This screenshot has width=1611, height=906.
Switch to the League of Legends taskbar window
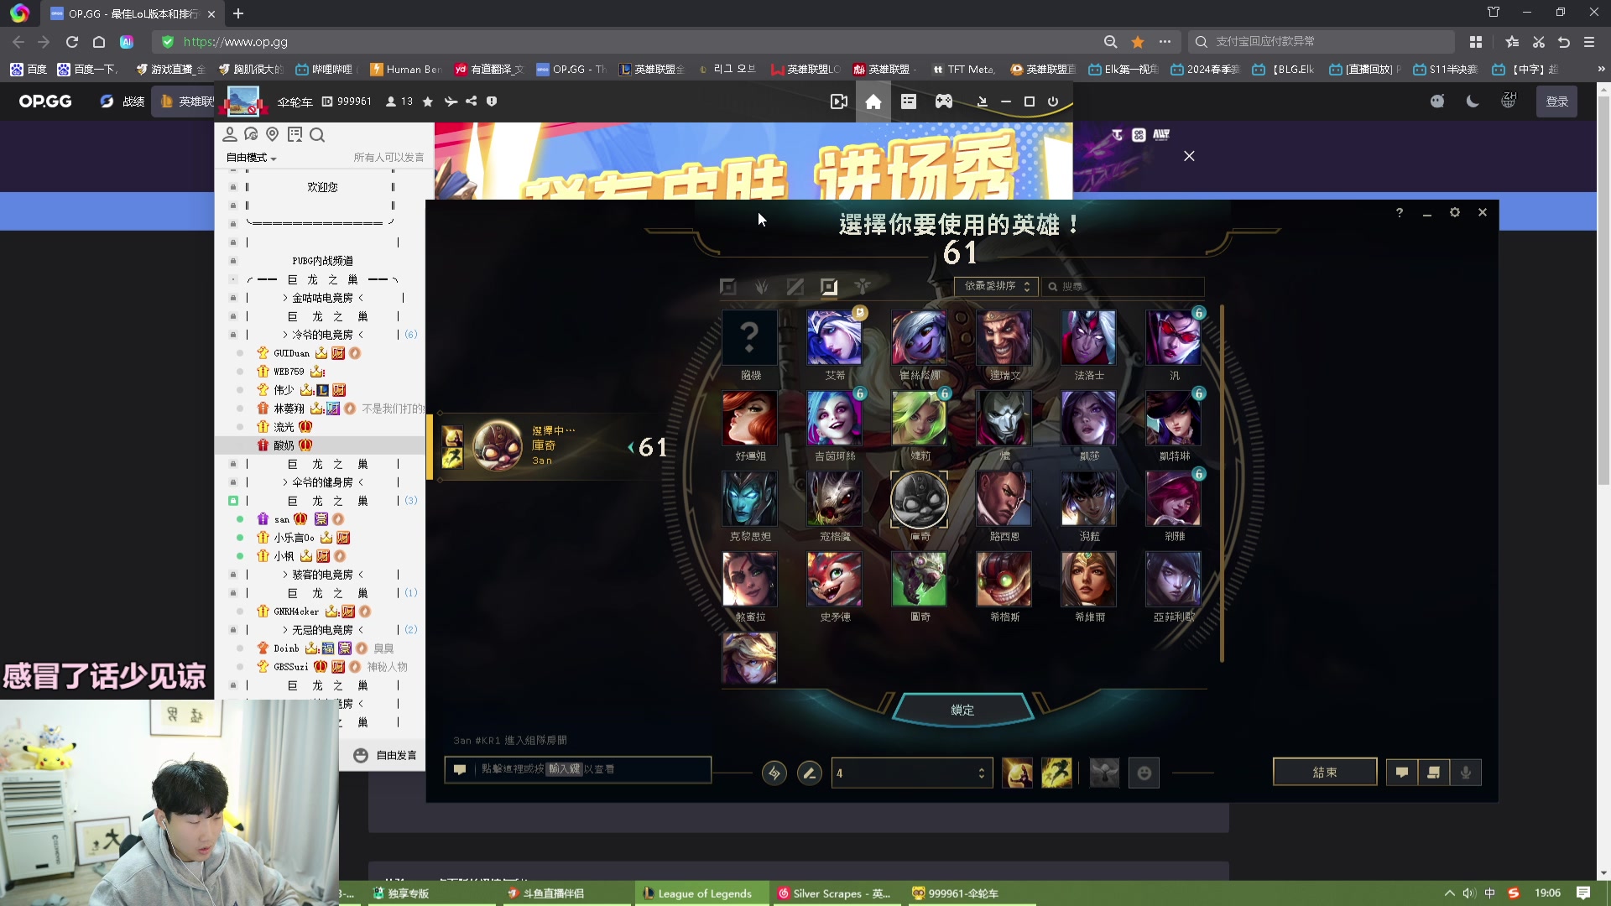pyautogui.click(x=703, y=893)
